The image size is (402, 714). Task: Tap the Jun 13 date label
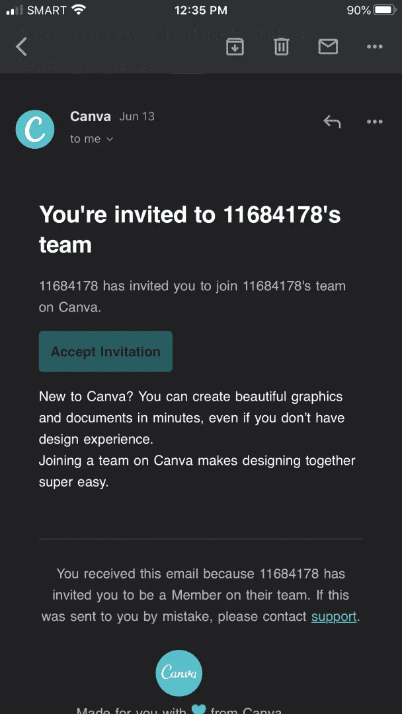click(137, 116)
